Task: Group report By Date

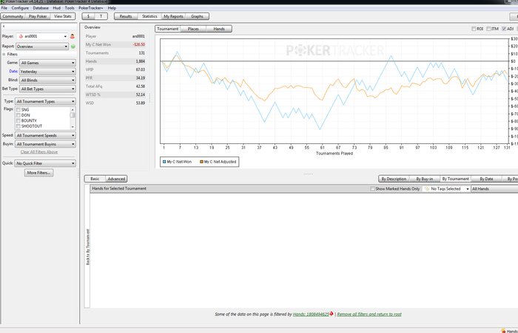Action: pos(486,179)
